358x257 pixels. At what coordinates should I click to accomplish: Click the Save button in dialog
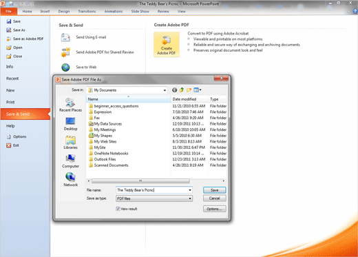[214, 190]
